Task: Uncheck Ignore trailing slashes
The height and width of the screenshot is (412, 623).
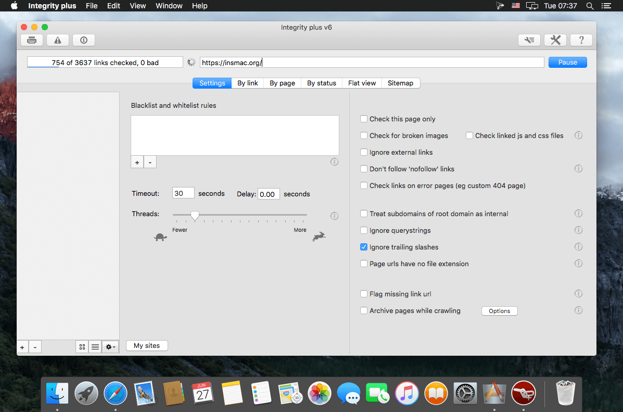Action: (364, 246)
